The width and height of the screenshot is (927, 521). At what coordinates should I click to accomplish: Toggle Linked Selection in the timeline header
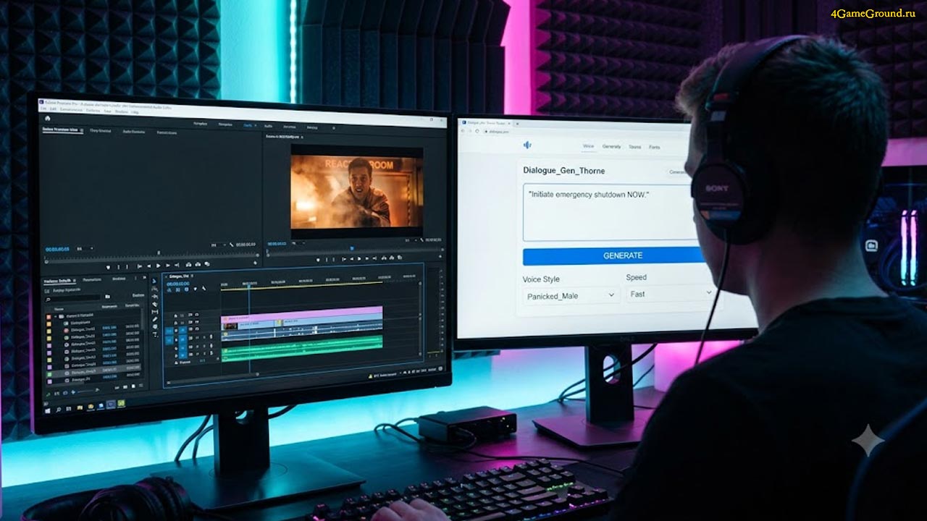[x=188, y=289]
